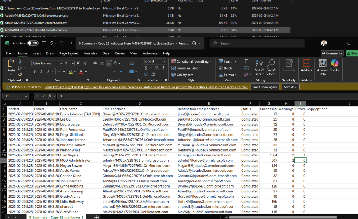Click the horizontal scrollbar of the sheet
The width and height of the screenshot is (358, 219).
point(283,217)
